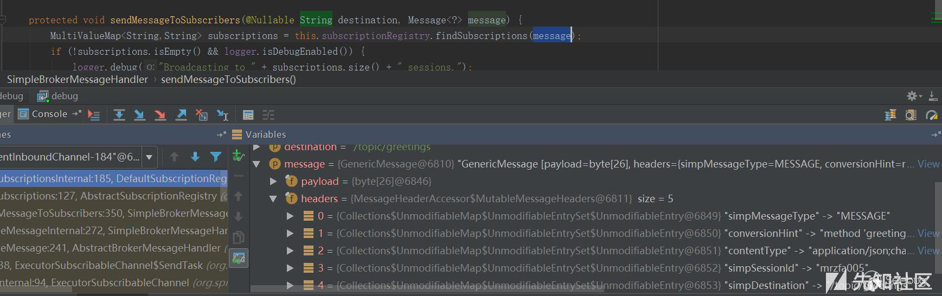Click the View link for message value
Image resolution: width=942 pixels, height=296 pixels.
(x=928, y=164)
